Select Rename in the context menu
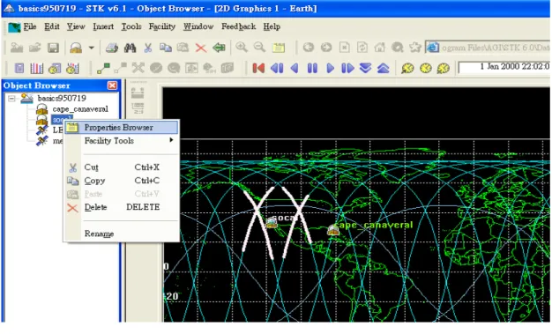The height and width of the screenshot is (334, 552). [99, 234]
